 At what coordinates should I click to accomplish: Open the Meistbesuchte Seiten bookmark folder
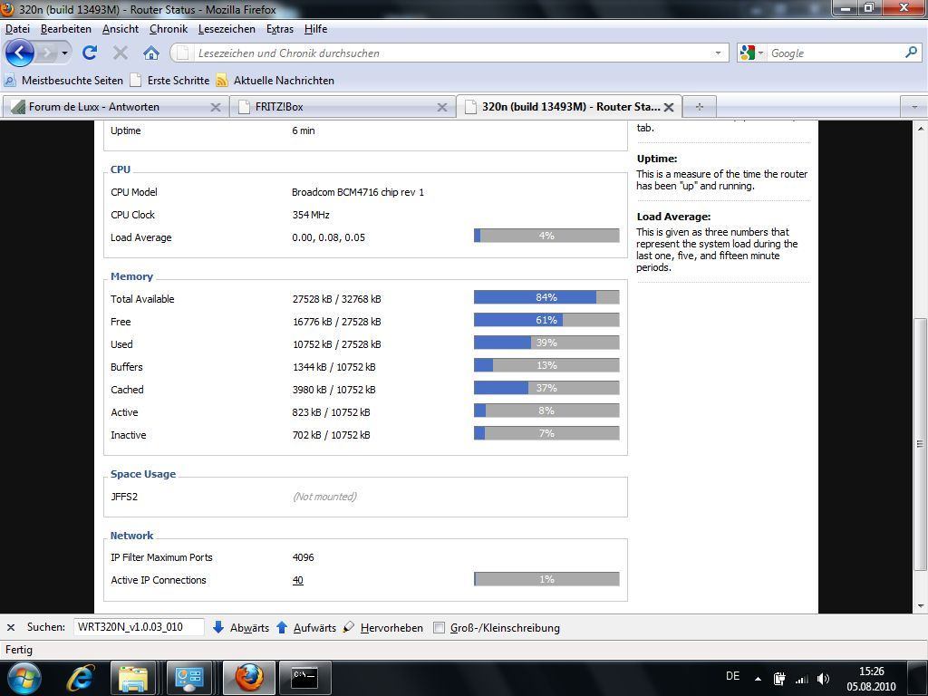pyautogui.click(x=63, y=81)
